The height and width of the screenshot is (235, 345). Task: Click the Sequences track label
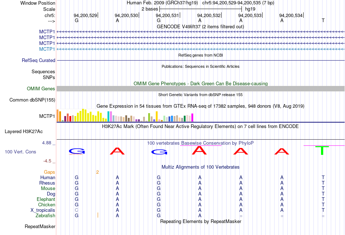[x=43, y=71]
